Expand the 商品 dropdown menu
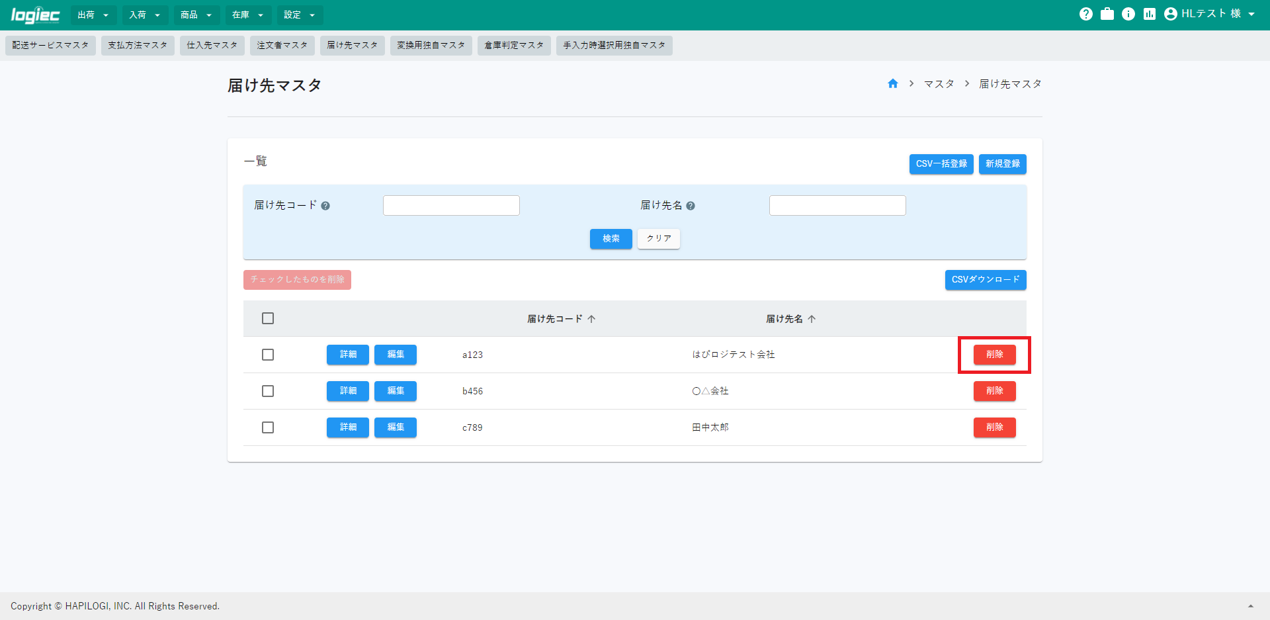 click(196, 15)
